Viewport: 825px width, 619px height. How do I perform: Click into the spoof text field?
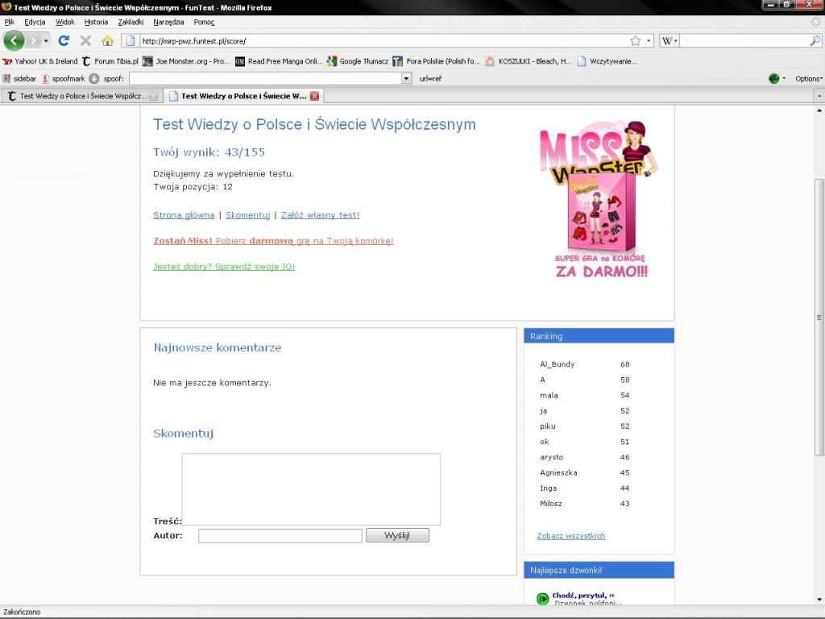click(265, 78)
